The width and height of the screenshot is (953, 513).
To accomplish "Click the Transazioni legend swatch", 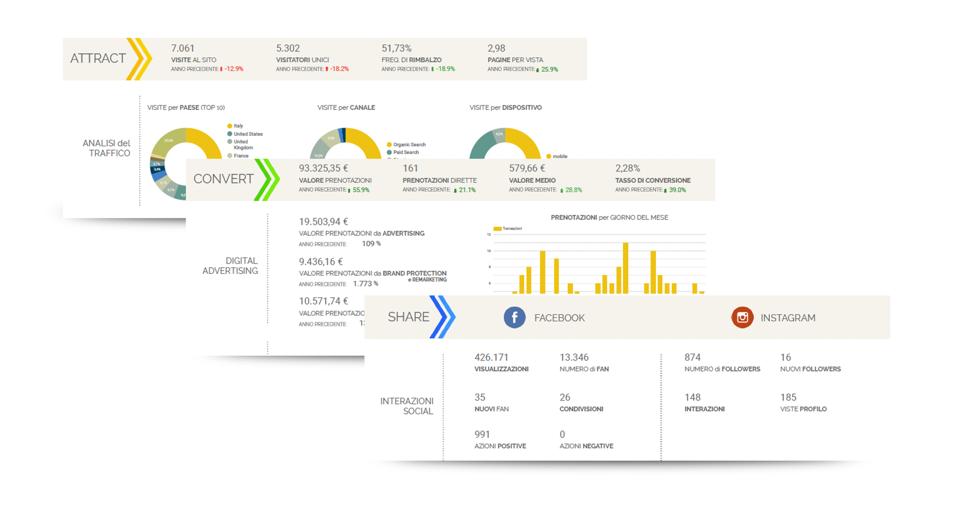I will point(498,229).
